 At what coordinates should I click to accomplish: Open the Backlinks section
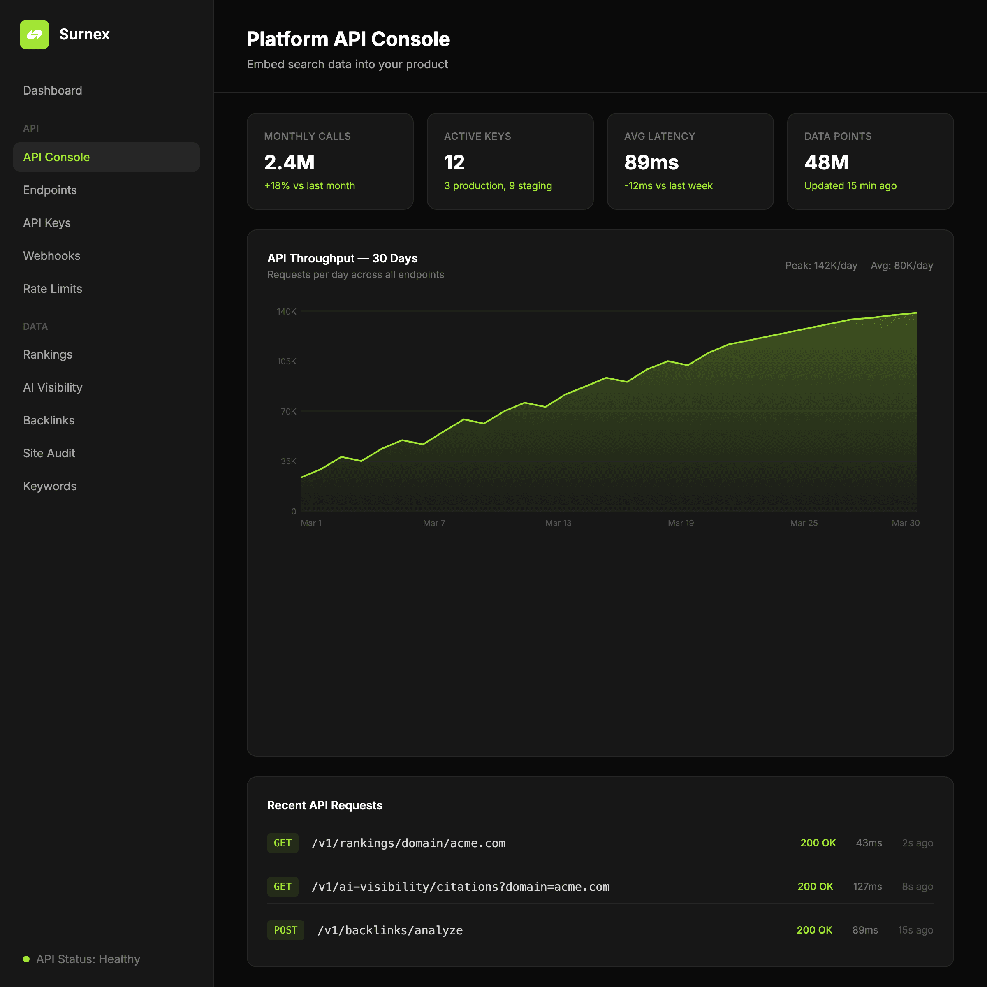[49, 420]
